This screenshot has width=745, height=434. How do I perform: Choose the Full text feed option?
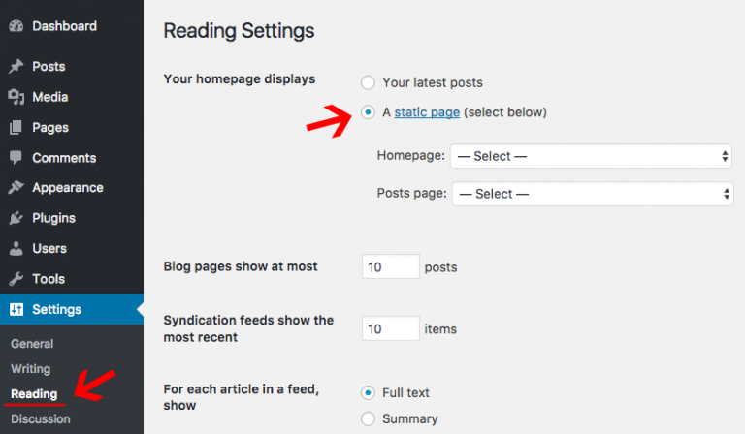coord(368,392)
